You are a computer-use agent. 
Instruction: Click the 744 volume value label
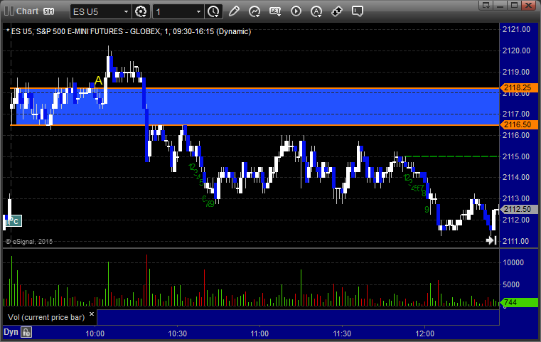[519, 303]
